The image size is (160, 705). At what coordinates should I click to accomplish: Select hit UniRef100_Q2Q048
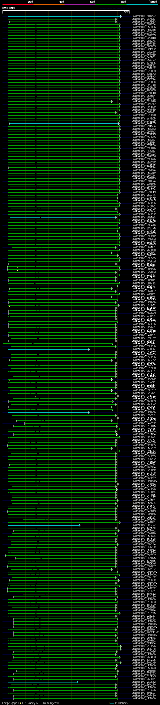(x=143, y=38)
